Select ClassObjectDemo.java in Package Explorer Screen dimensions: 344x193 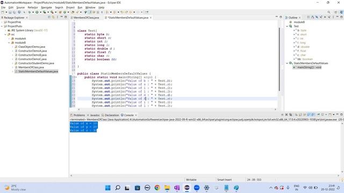point(32,47)
